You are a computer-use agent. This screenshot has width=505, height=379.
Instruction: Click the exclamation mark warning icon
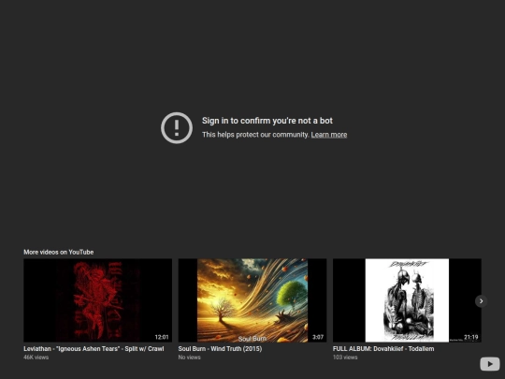click(177, 127)
